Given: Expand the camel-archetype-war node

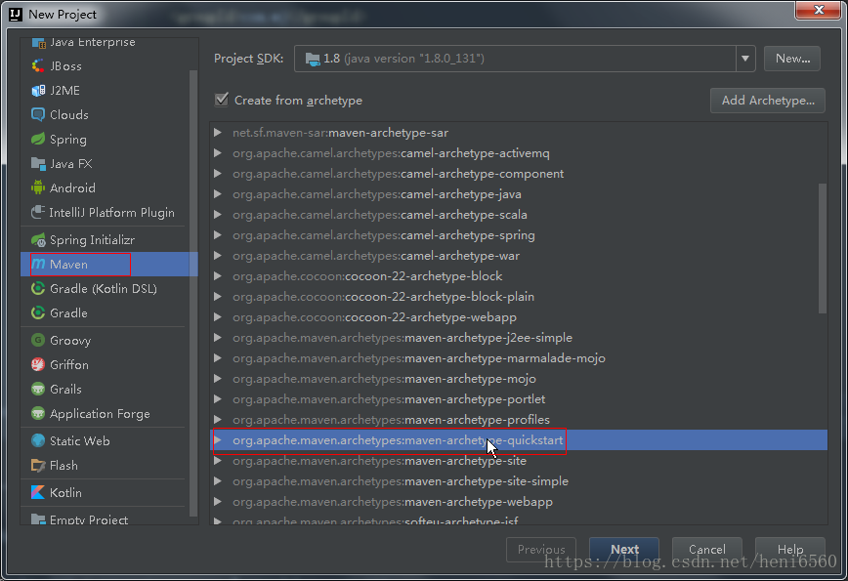Looking at the screenshot, I should click(x=218, y=256).
